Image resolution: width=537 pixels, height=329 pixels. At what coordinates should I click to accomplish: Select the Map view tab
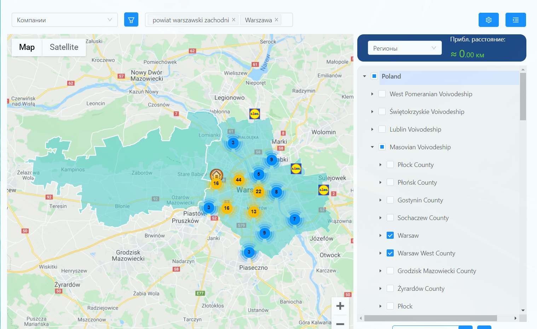coord(27,47)
